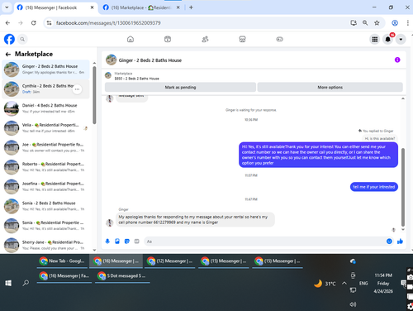Image resolution: width=413 pixels, height=311 pixels.
Task: Open Windows taskbar search
Action: coord(26,283)
